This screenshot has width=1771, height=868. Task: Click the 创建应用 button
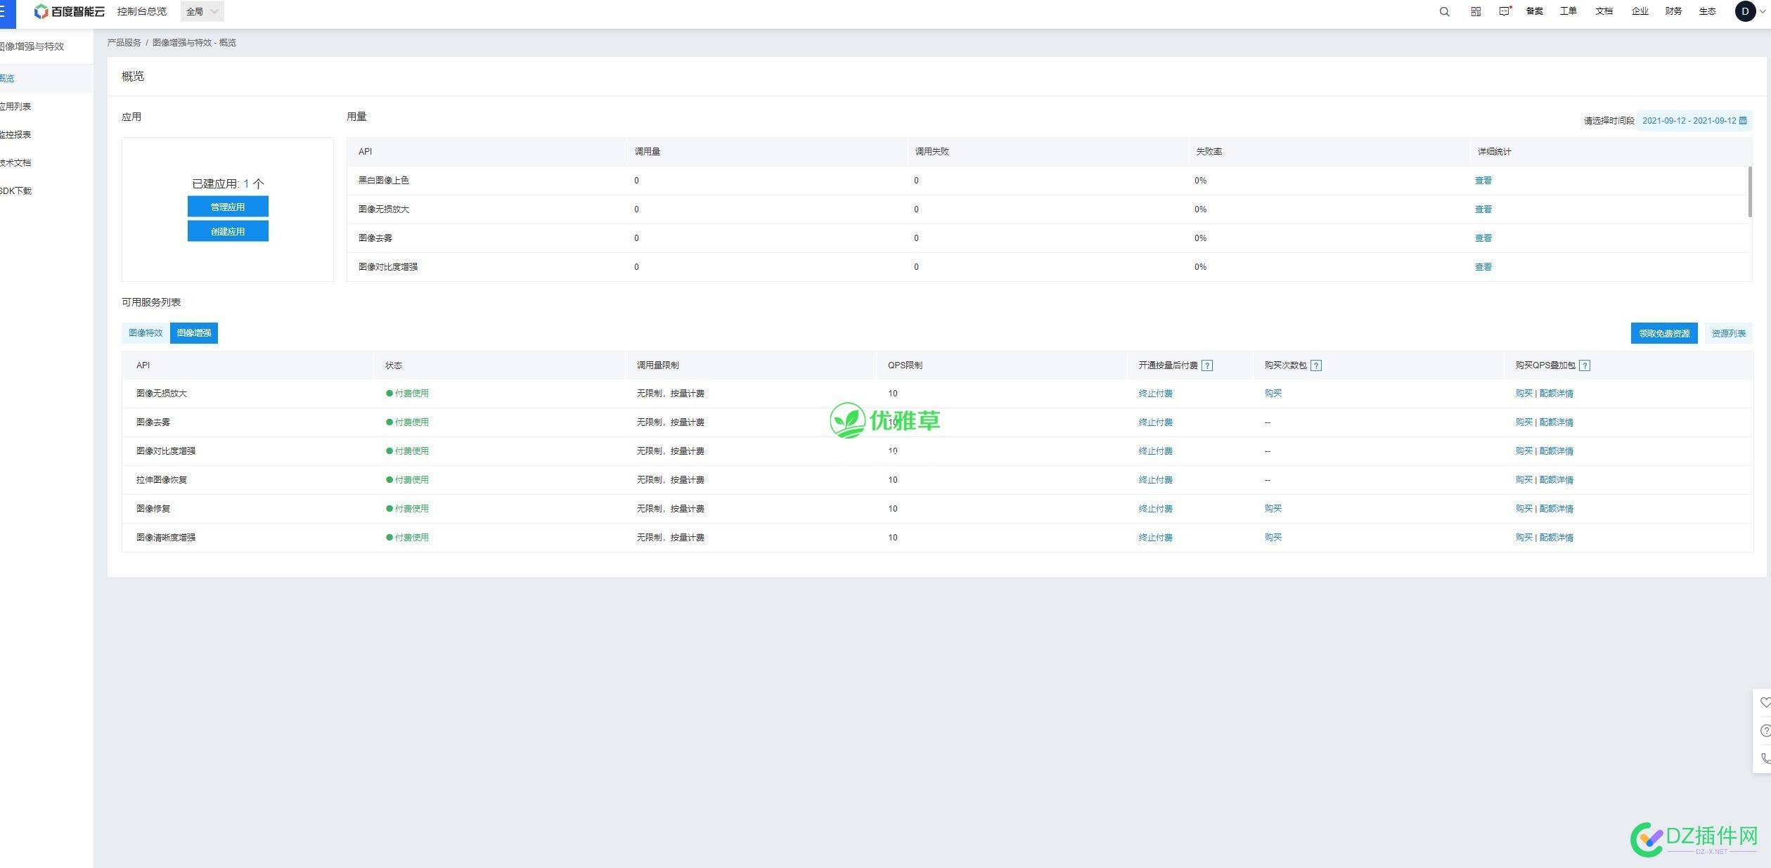[228, 231]
